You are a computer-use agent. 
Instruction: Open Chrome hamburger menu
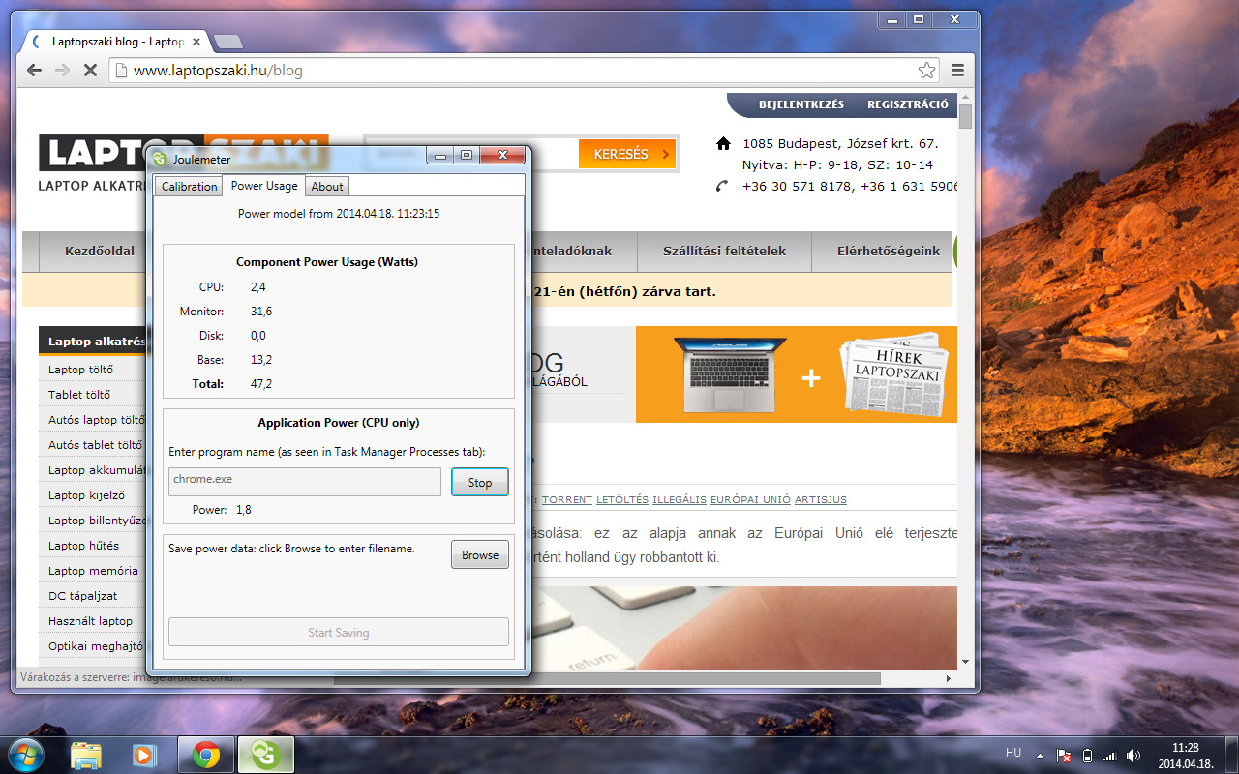[x=957, y=71]
